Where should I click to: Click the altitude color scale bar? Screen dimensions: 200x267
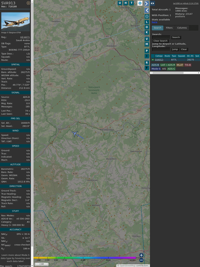(85, 258)
